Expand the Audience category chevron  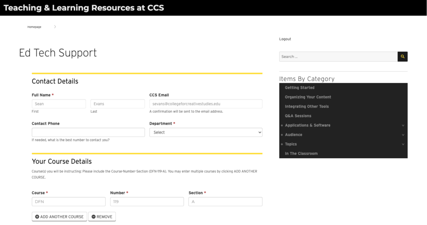tap(403, 135)
